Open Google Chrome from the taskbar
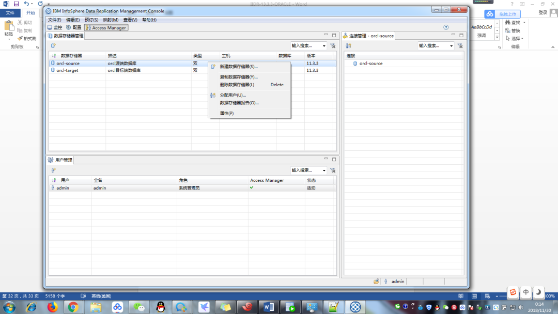The height and width of the screenshot is (314, 558). point(73,307)
